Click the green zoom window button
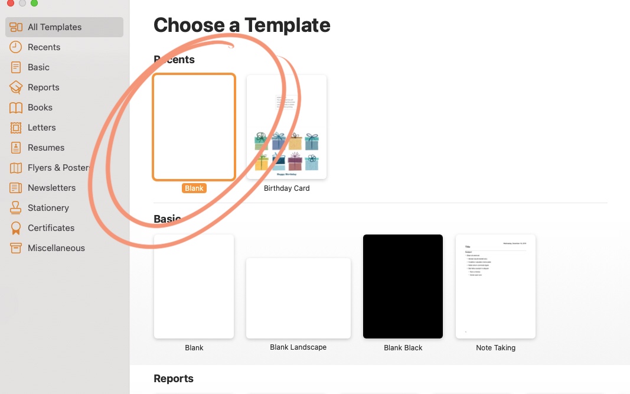The height and width of the screenshot is (394, 630). (x=34, y=3)
